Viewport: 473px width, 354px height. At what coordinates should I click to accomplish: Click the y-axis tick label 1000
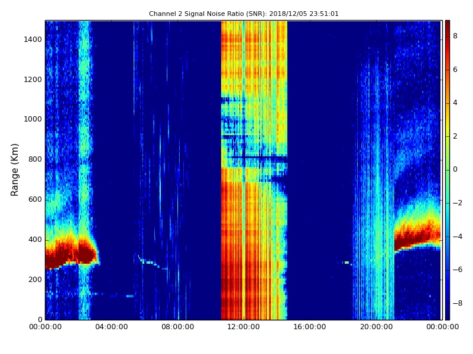click(33, 119)
